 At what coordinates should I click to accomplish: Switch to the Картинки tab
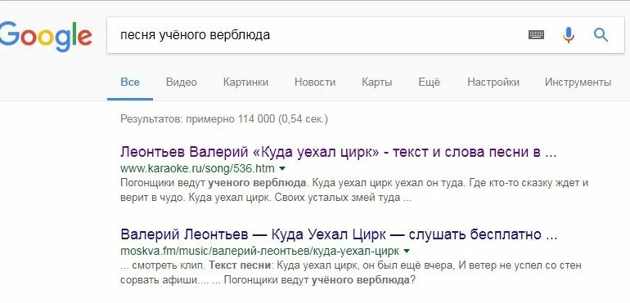(245, 82)
